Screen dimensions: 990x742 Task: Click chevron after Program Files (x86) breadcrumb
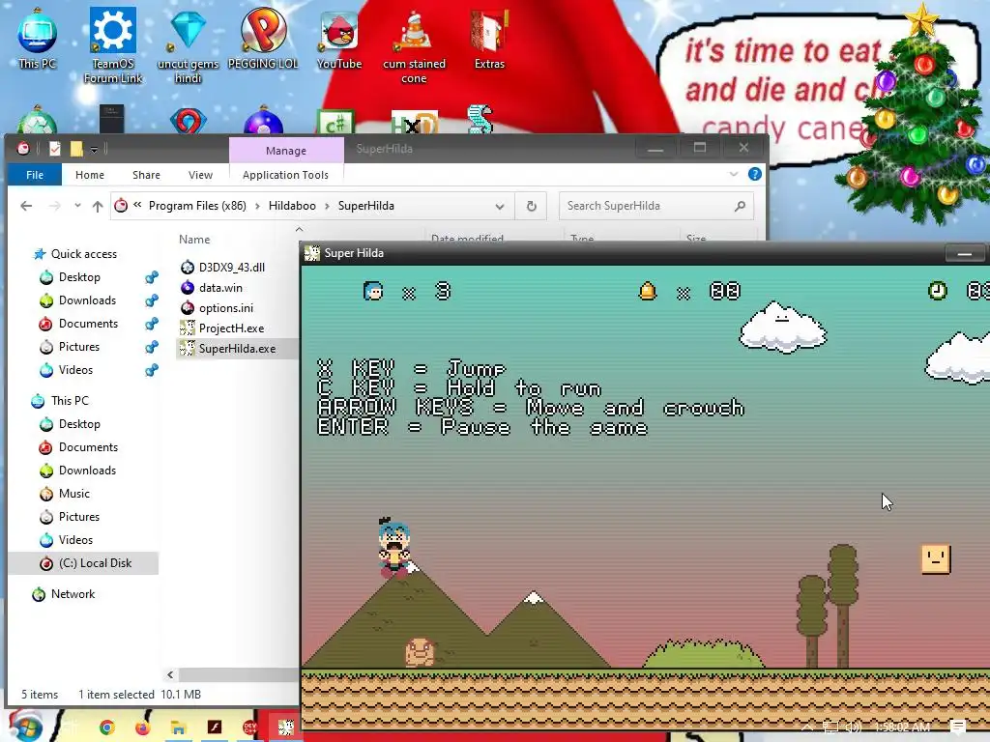click(257, 206)
